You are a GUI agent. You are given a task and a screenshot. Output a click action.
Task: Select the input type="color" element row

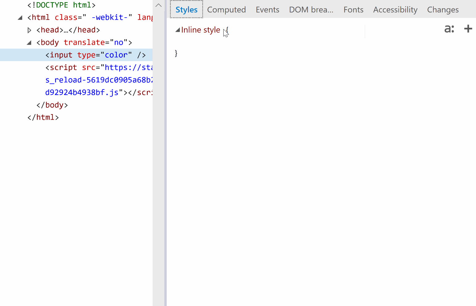pyautogui.click(x=76, y=55)
